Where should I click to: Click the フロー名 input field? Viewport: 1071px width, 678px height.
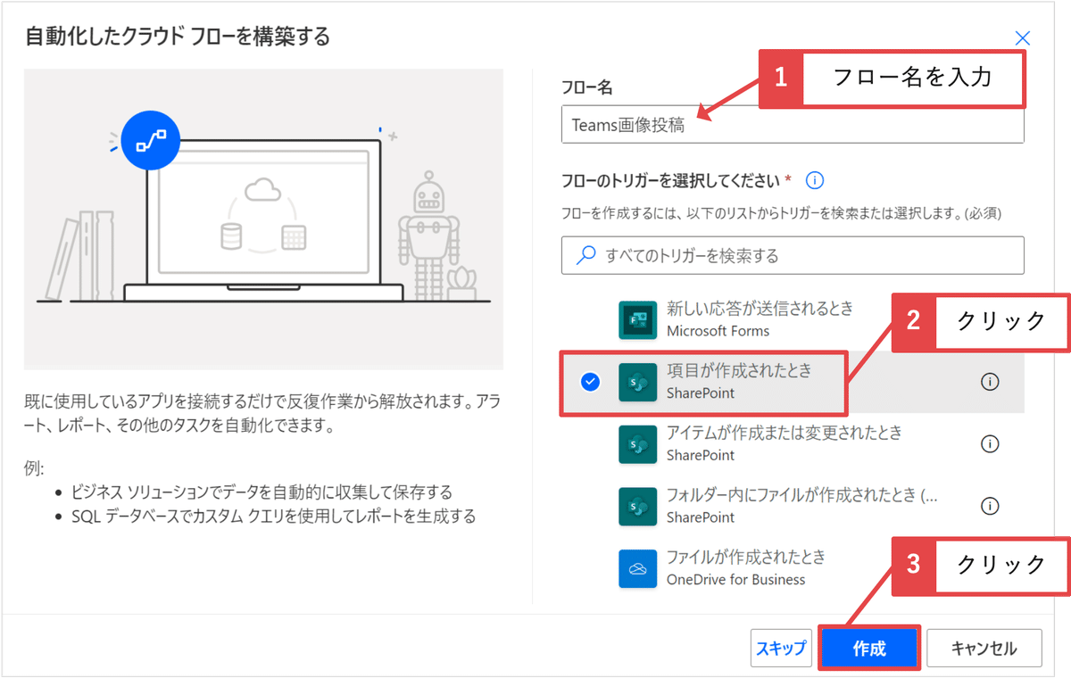point(793,125)
